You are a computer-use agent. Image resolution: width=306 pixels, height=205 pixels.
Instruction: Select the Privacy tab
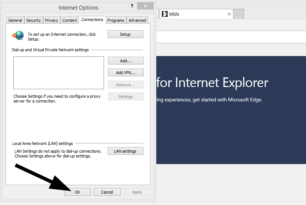tap(52, 20)
